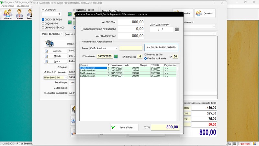This screenshot has width=259, height=146.
Task: Click the calendar icon beside 1º Vencimento
Action: pos(116,56)
